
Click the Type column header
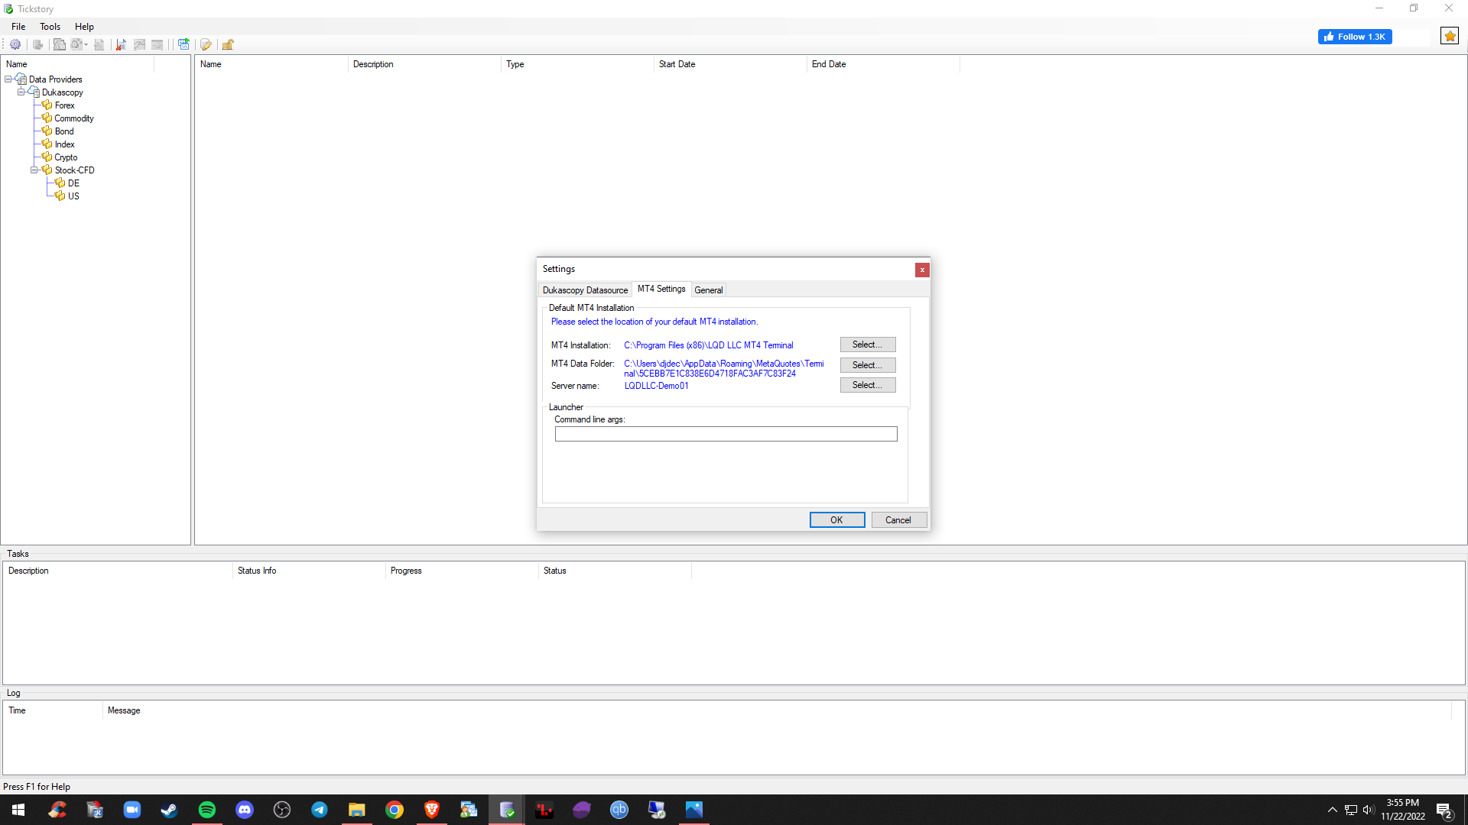coord(577,64)
